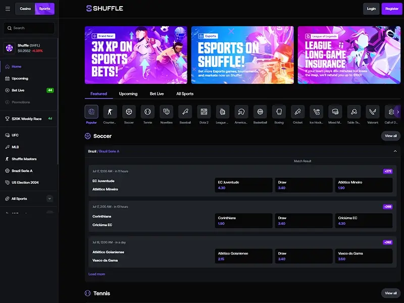Open the Esports on Shuffle banner
Screen dimensions: 404x303
(242, 55)
